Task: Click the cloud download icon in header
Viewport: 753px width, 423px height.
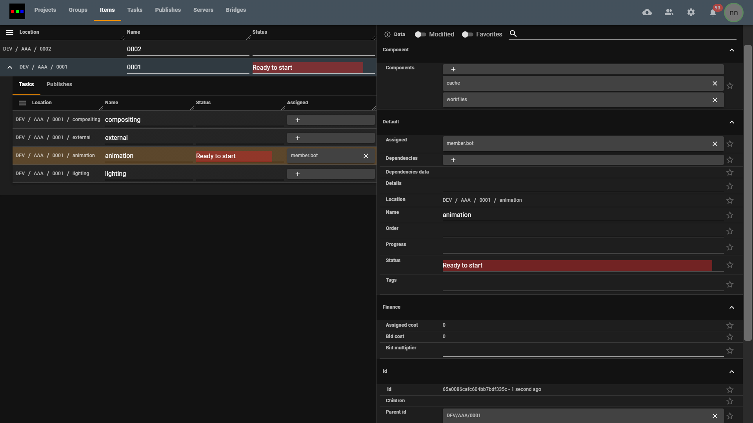Action: (647, 13)
